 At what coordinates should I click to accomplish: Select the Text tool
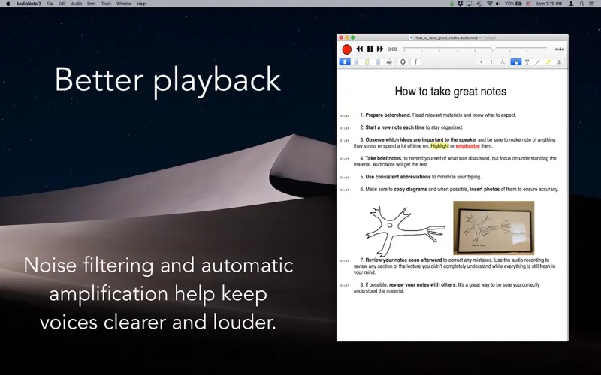527,61
